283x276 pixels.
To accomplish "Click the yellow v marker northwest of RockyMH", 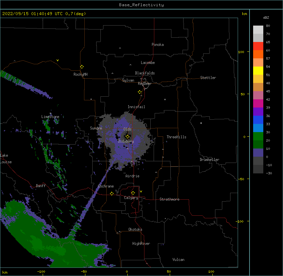I will click(57, 60).
